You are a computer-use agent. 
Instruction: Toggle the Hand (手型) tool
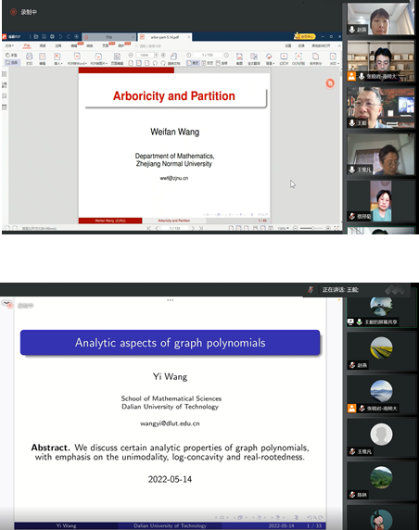11,55
